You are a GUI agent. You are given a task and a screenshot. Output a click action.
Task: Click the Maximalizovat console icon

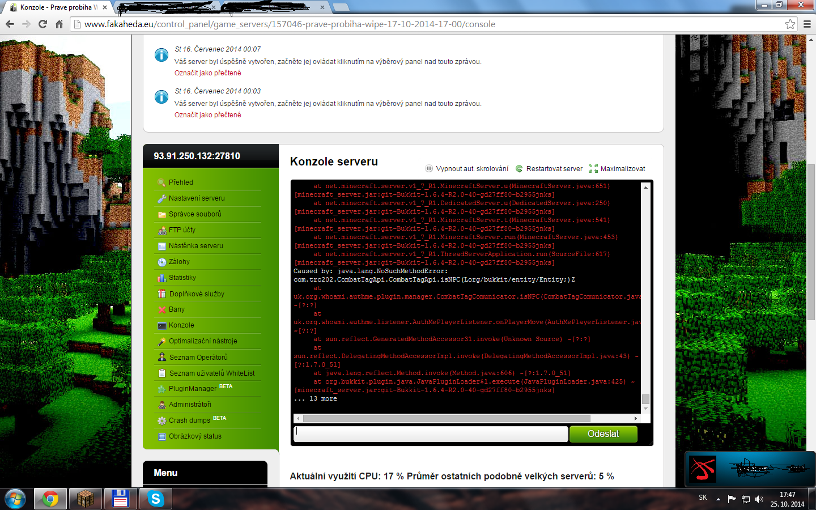(x=593, y=168)
